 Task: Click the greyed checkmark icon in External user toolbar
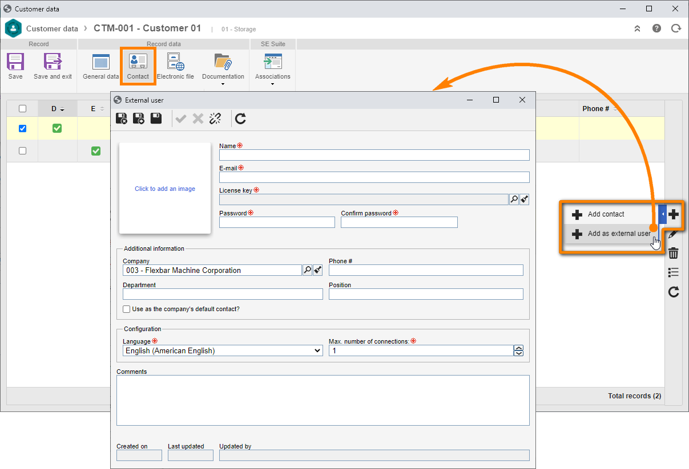(x=181, y=119)
